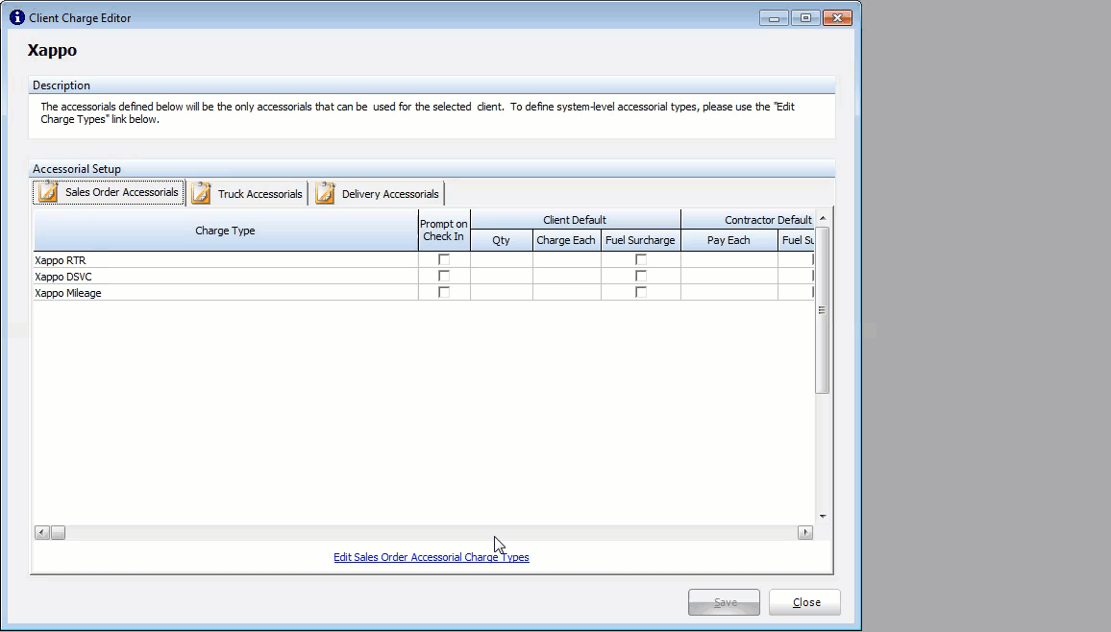Image resolution: width=1111 pixels, height=632 pixels.
Task: Click the Save button
Action: [724, 602]
